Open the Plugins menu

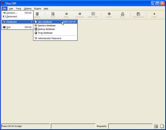37,9
